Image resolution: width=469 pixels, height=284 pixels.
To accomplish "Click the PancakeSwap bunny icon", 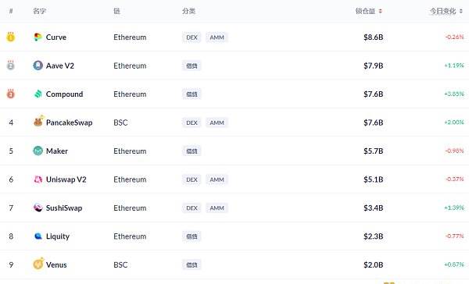I will coord(38,121).
